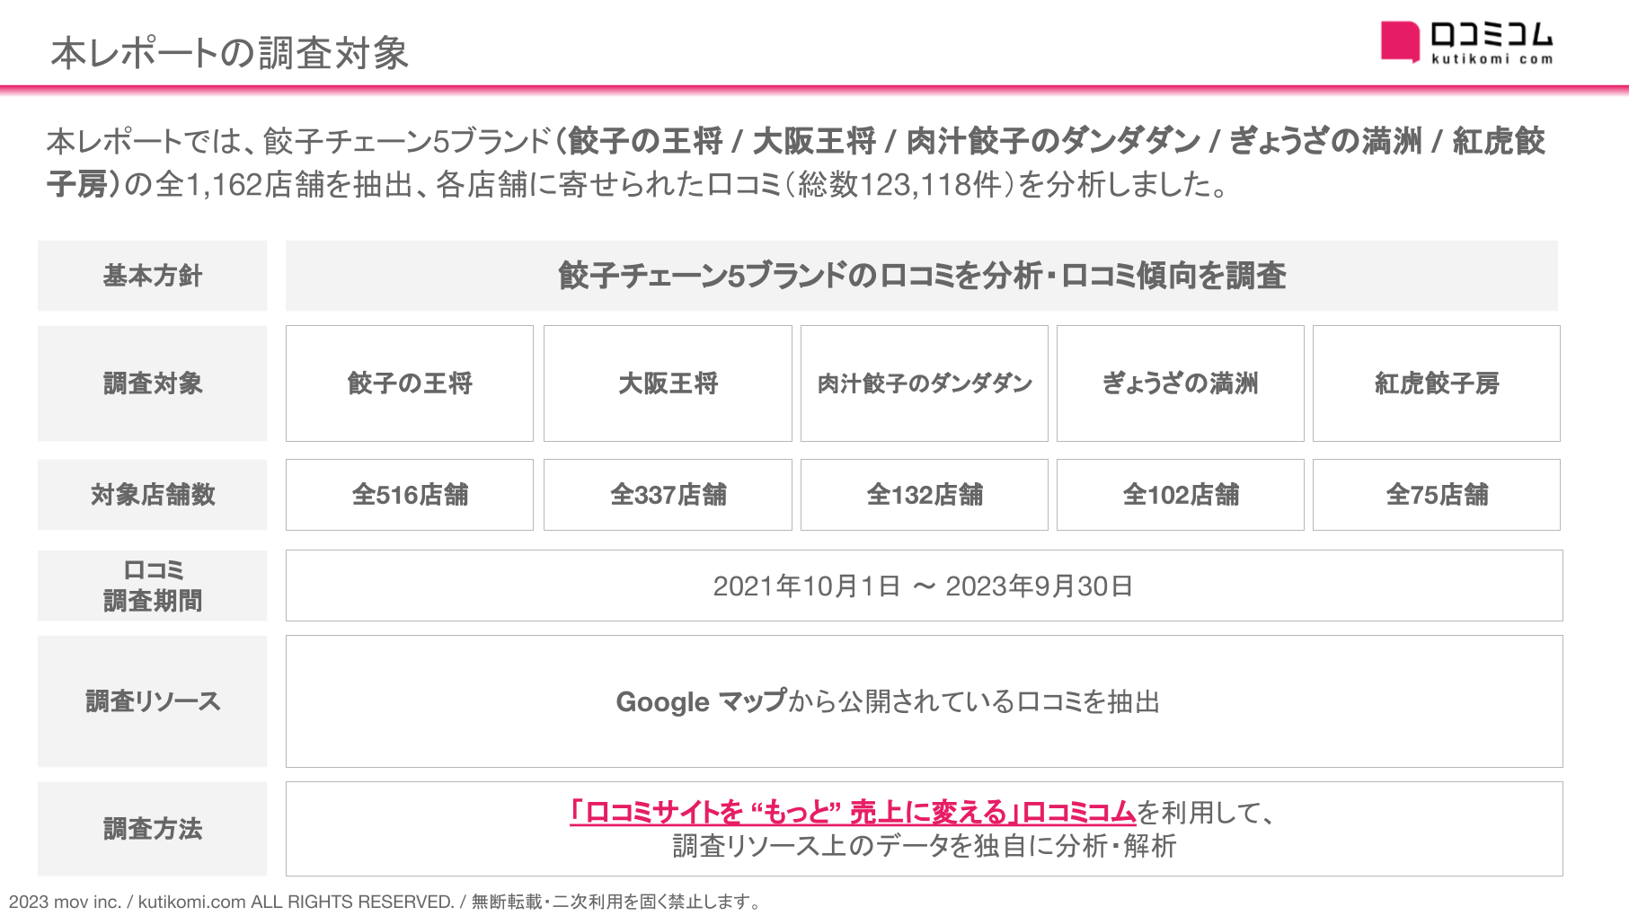Select the 全75店舗 store count
Screen dimensions: 1629x916
coord(1437,495)
